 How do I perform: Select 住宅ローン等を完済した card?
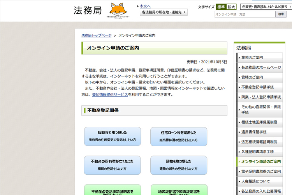tap(179, 136)
